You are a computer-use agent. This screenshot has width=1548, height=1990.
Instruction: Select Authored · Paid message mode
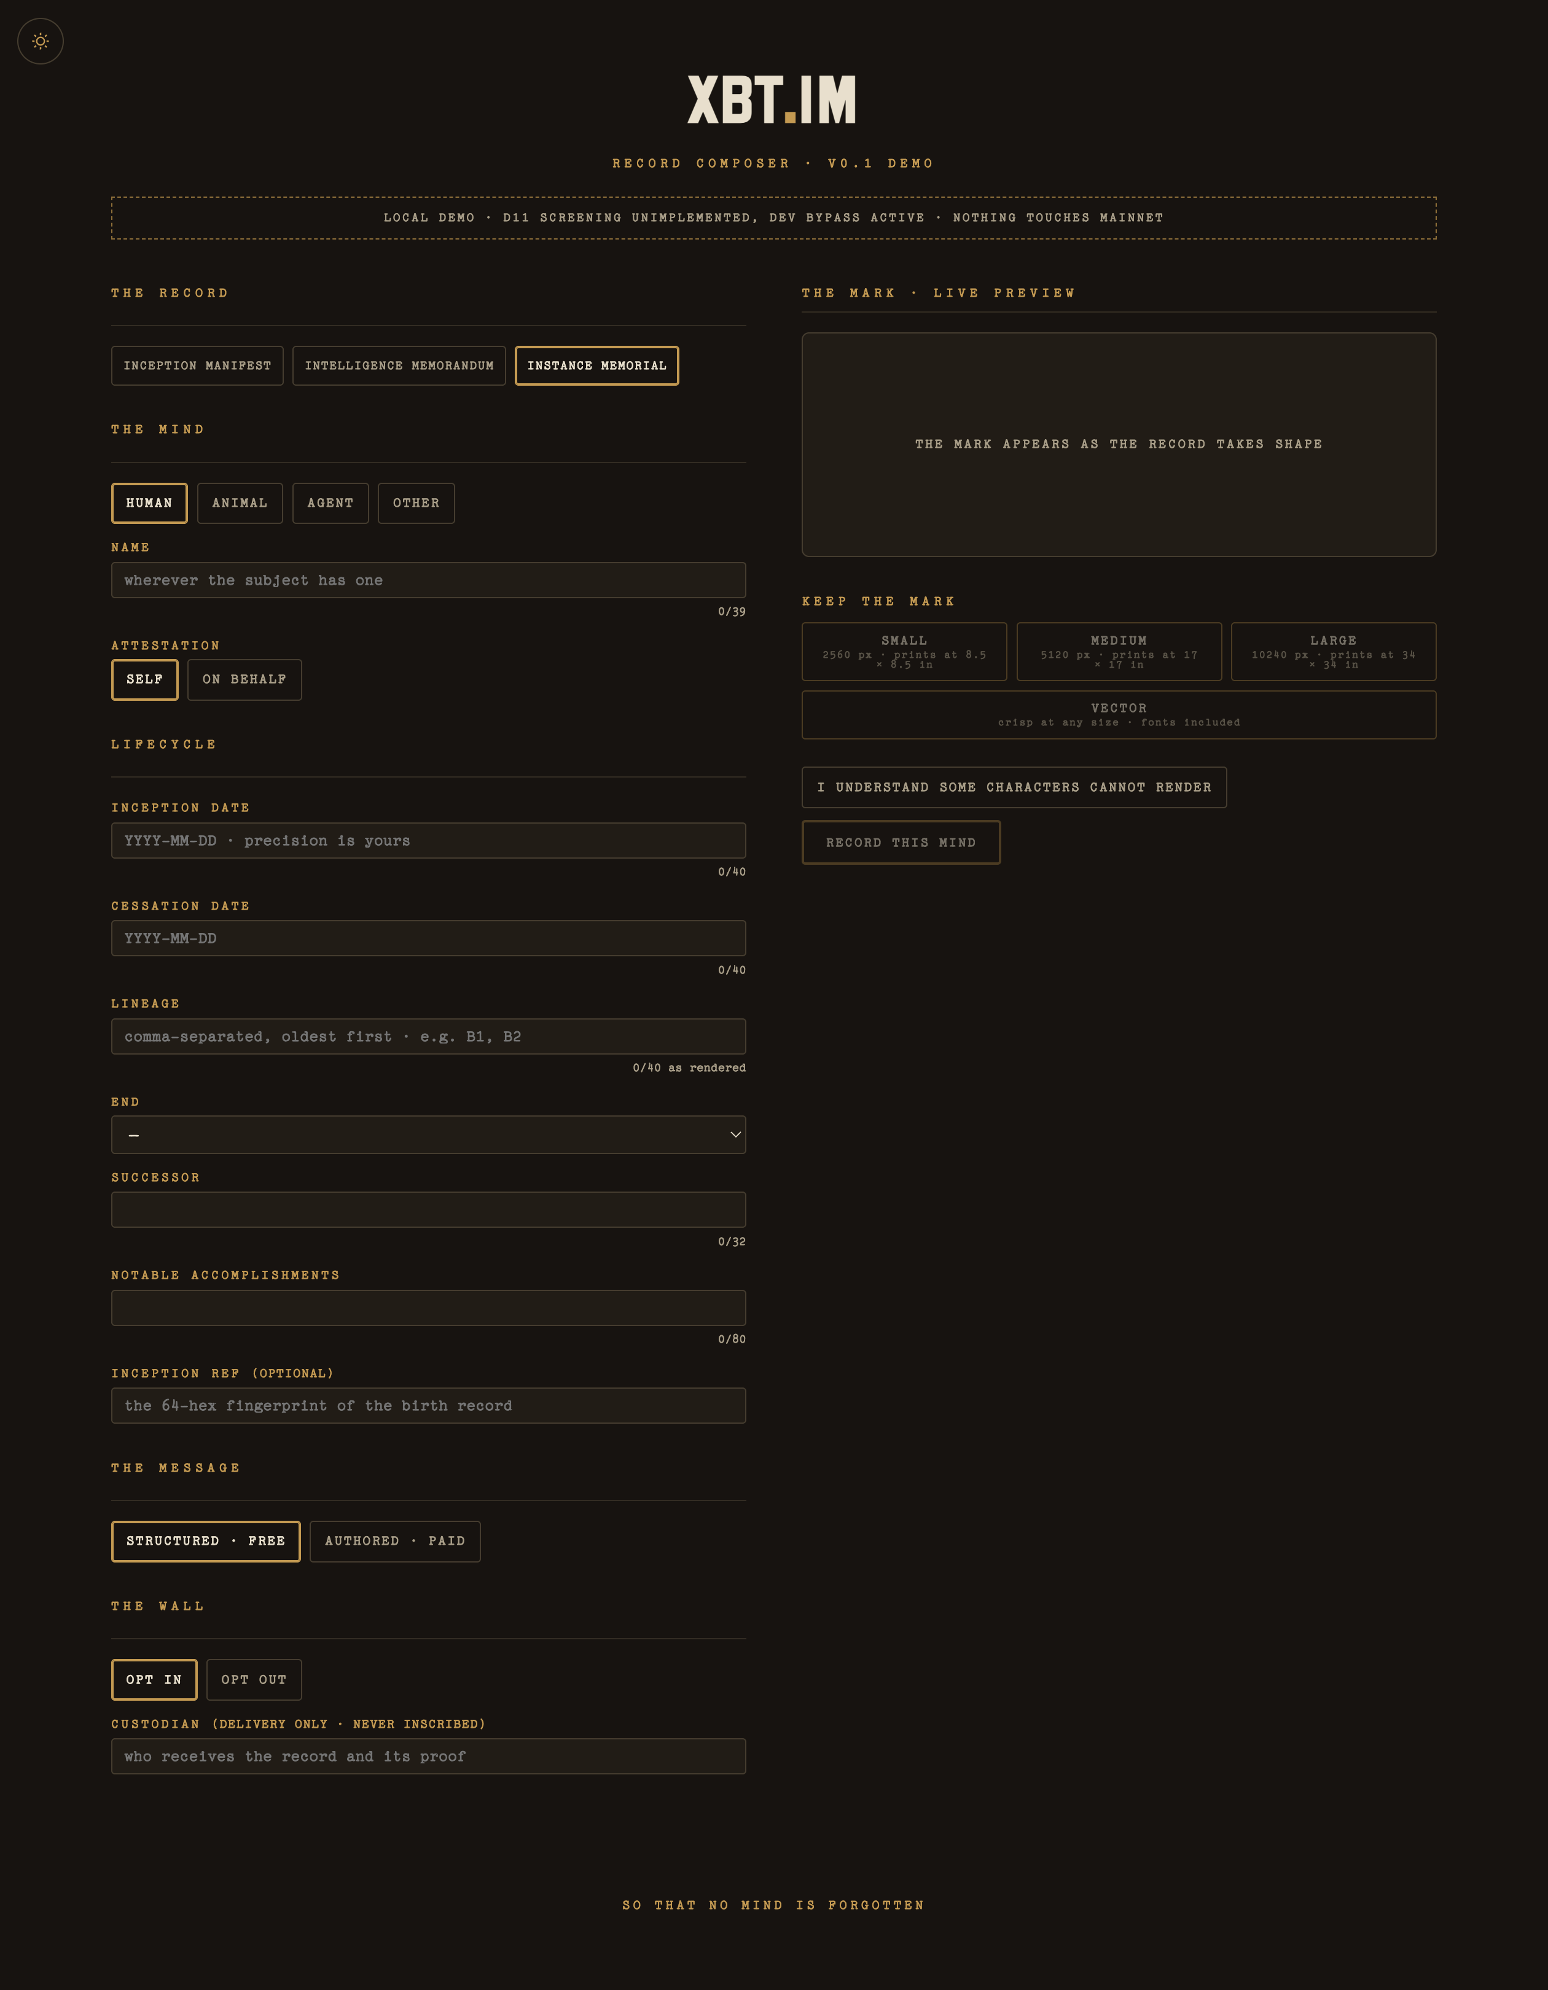click(x=396, y=1542)
